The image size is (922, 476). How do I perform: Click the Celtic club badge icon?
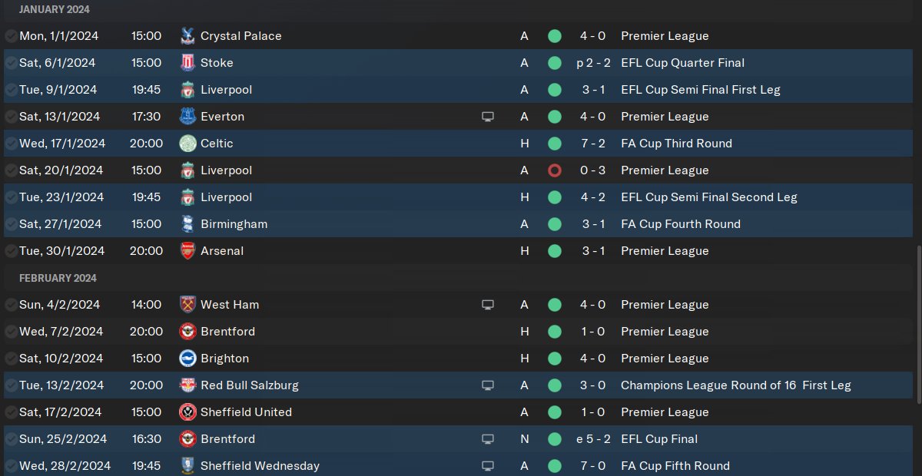click(187, 144)
